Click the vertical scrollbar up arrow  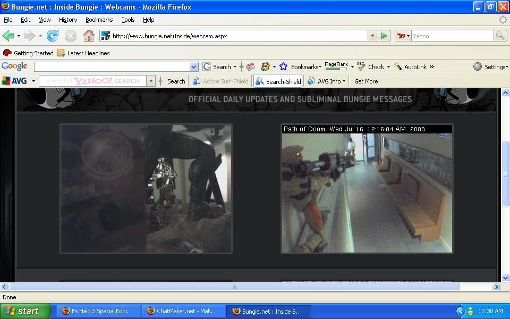[505, 93]
